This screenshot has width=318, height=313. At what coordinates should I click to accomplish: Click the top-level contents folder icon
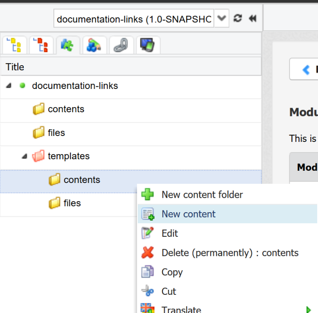pos(39,109)
